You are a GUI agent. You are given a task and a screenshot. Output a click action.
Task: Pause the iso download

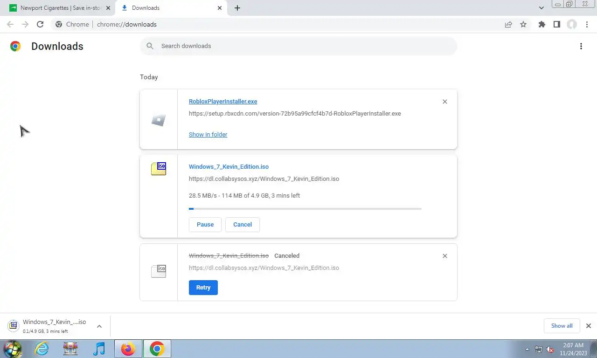[205, 224]
